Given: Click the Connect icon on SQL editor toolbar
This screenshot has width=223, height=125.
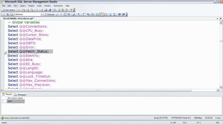Looking at the screenshot, I should pos(3,15).
